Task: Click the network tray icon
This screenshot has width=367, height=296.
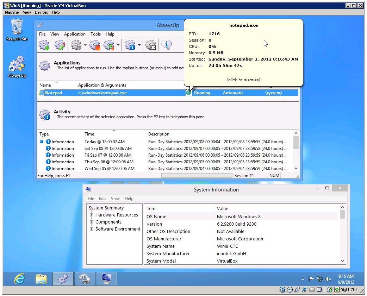Action: tap(319, 279)
